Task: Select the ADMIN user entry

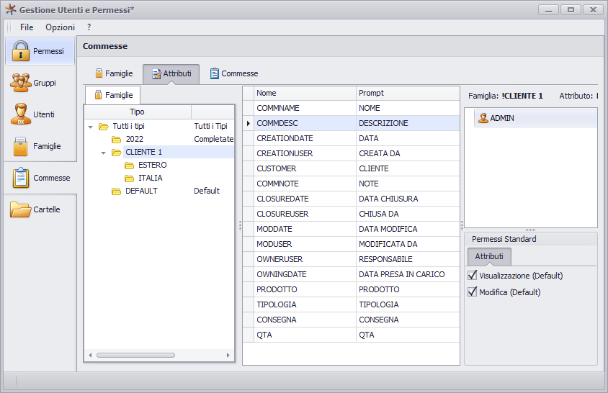Action: pyautogui.click(x=535, y=118)
